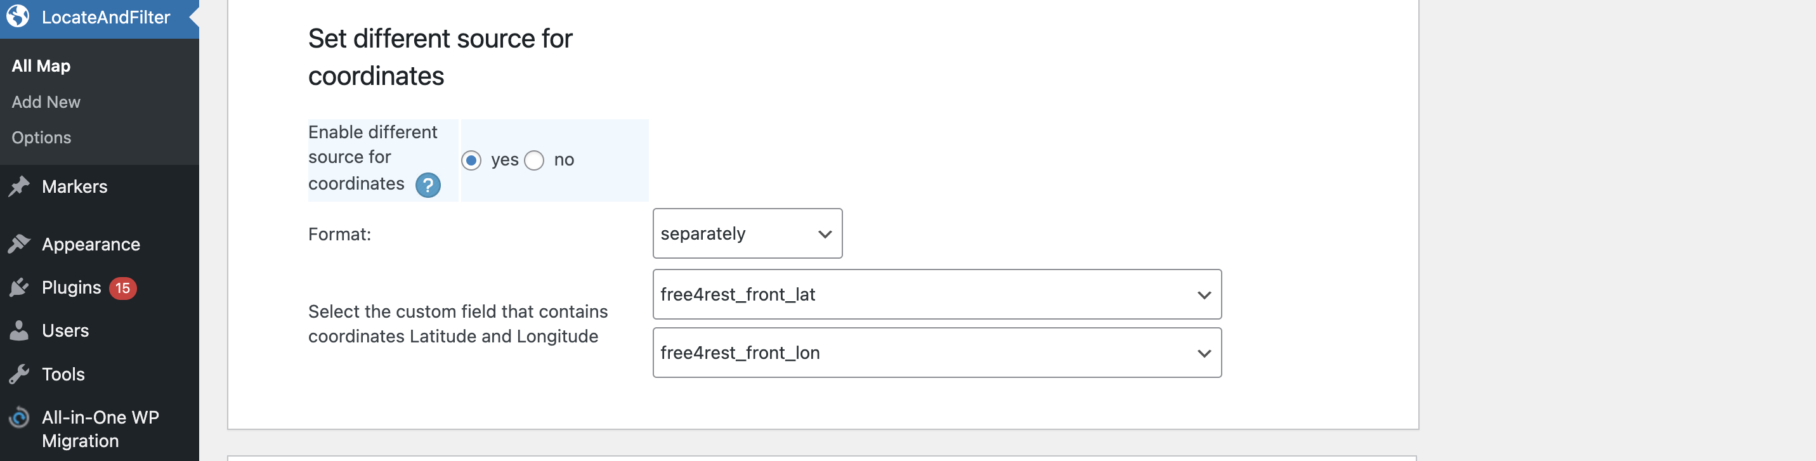Open the free4rest_front_lat dropdown
This screenshot has width=1816, height=461.
936,295
